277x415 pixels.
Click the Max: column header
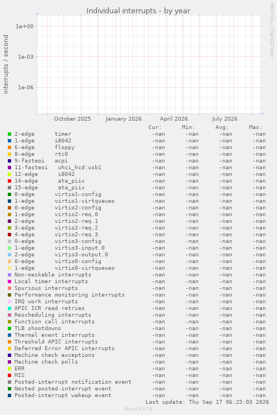(255, 127)
